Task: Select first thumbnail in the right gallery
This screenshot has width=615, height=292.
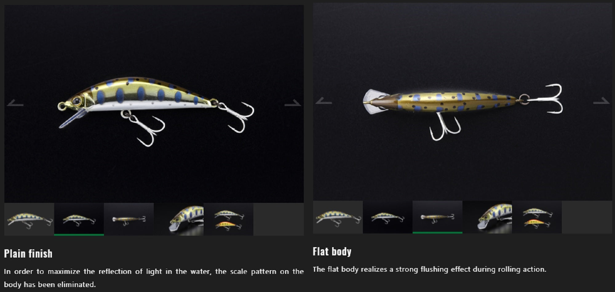Action: pyautogui.click(x=338, y=217)
